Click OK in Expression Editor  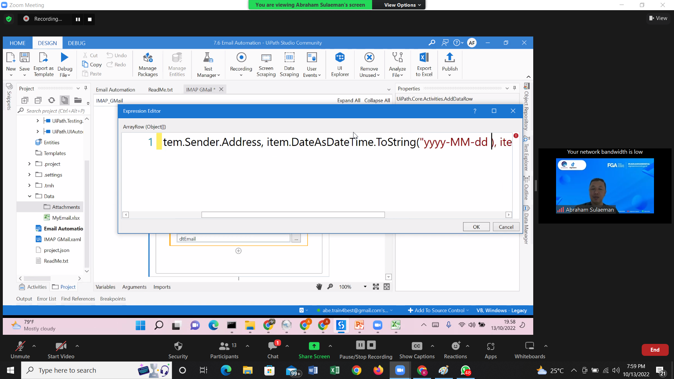click(x=476, y=227)
